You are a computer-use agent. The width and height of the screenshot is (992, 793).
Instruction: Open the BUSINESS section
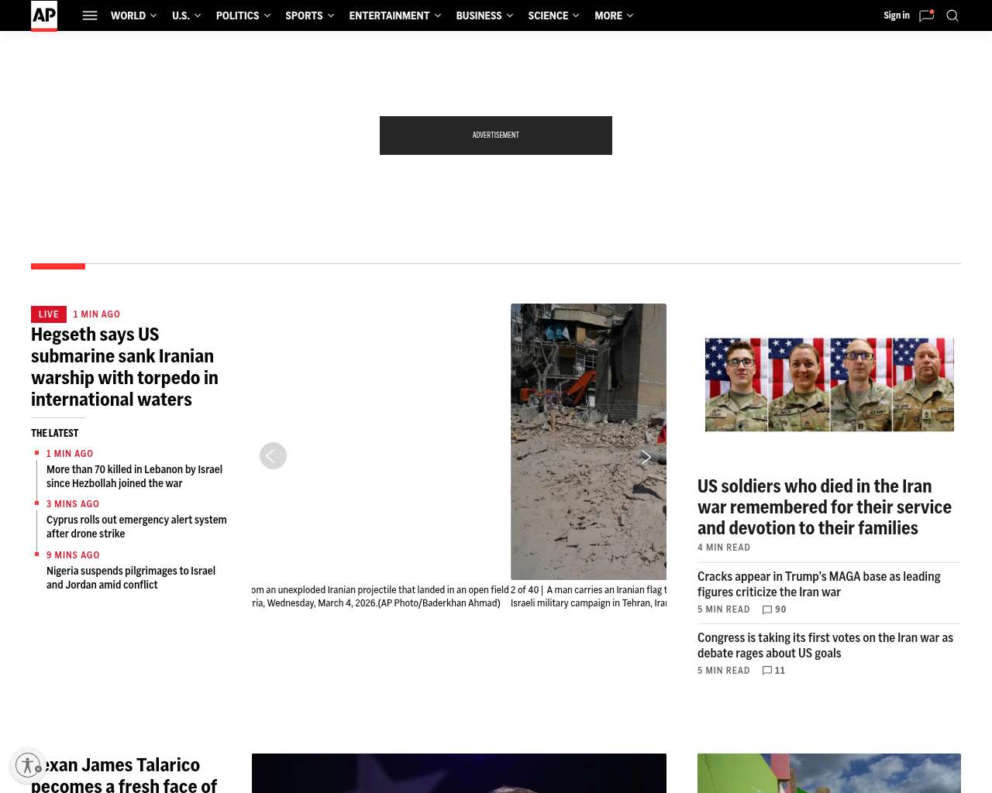[479, 15]
